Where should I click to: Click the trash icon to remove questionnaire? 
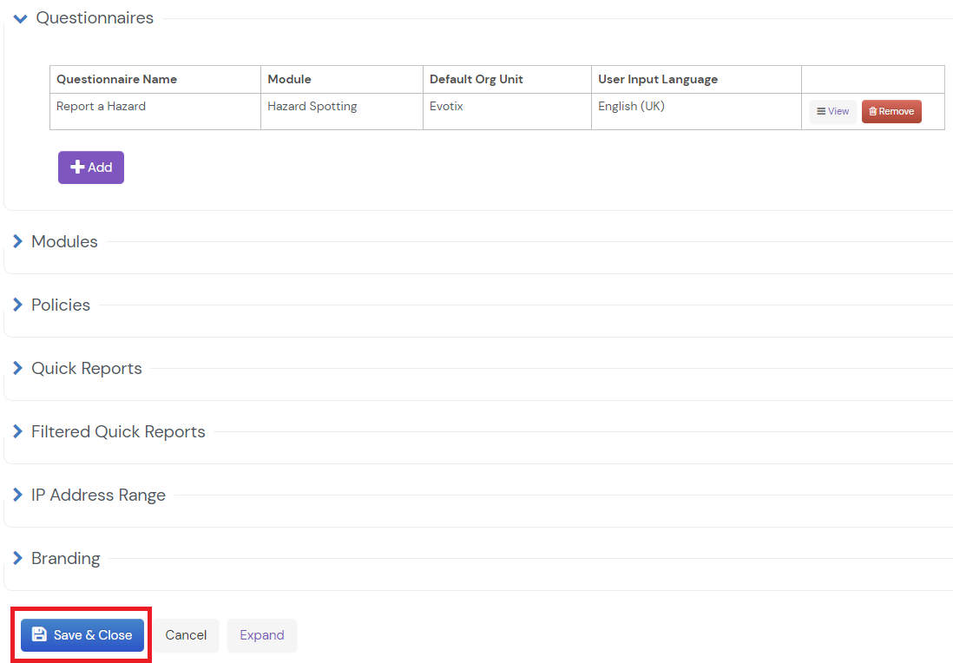[x=872, y=112]
